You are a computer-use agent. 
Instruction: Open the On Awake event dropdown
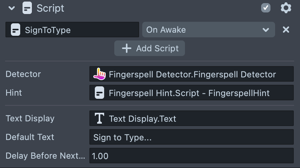(x=209, y=30)
